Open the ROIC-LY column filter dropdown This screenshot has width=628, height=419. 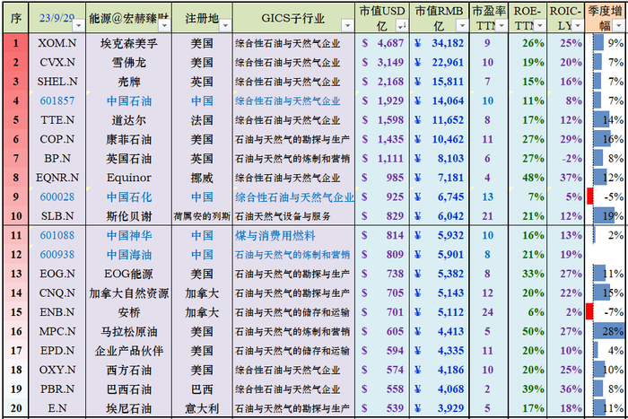point(577,26)
